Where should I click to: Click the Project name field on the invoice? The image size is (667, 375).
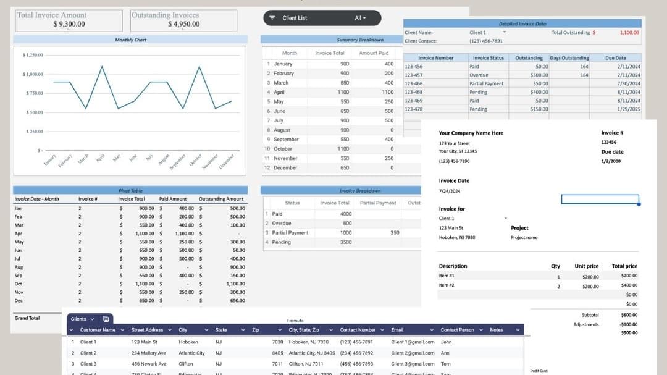[524, 237]
